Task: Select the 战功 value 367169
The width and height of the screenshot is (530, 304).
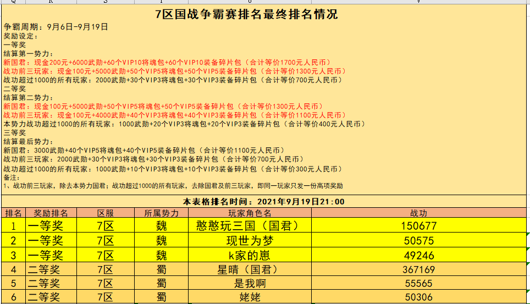Action: click(x=418, y=269)
